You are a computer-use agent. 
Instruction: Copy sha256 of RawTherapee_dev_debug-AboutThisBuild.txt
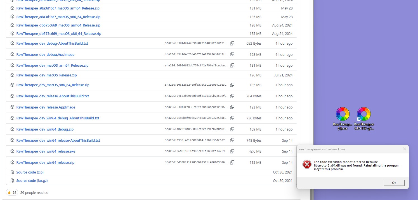point(232,44)
